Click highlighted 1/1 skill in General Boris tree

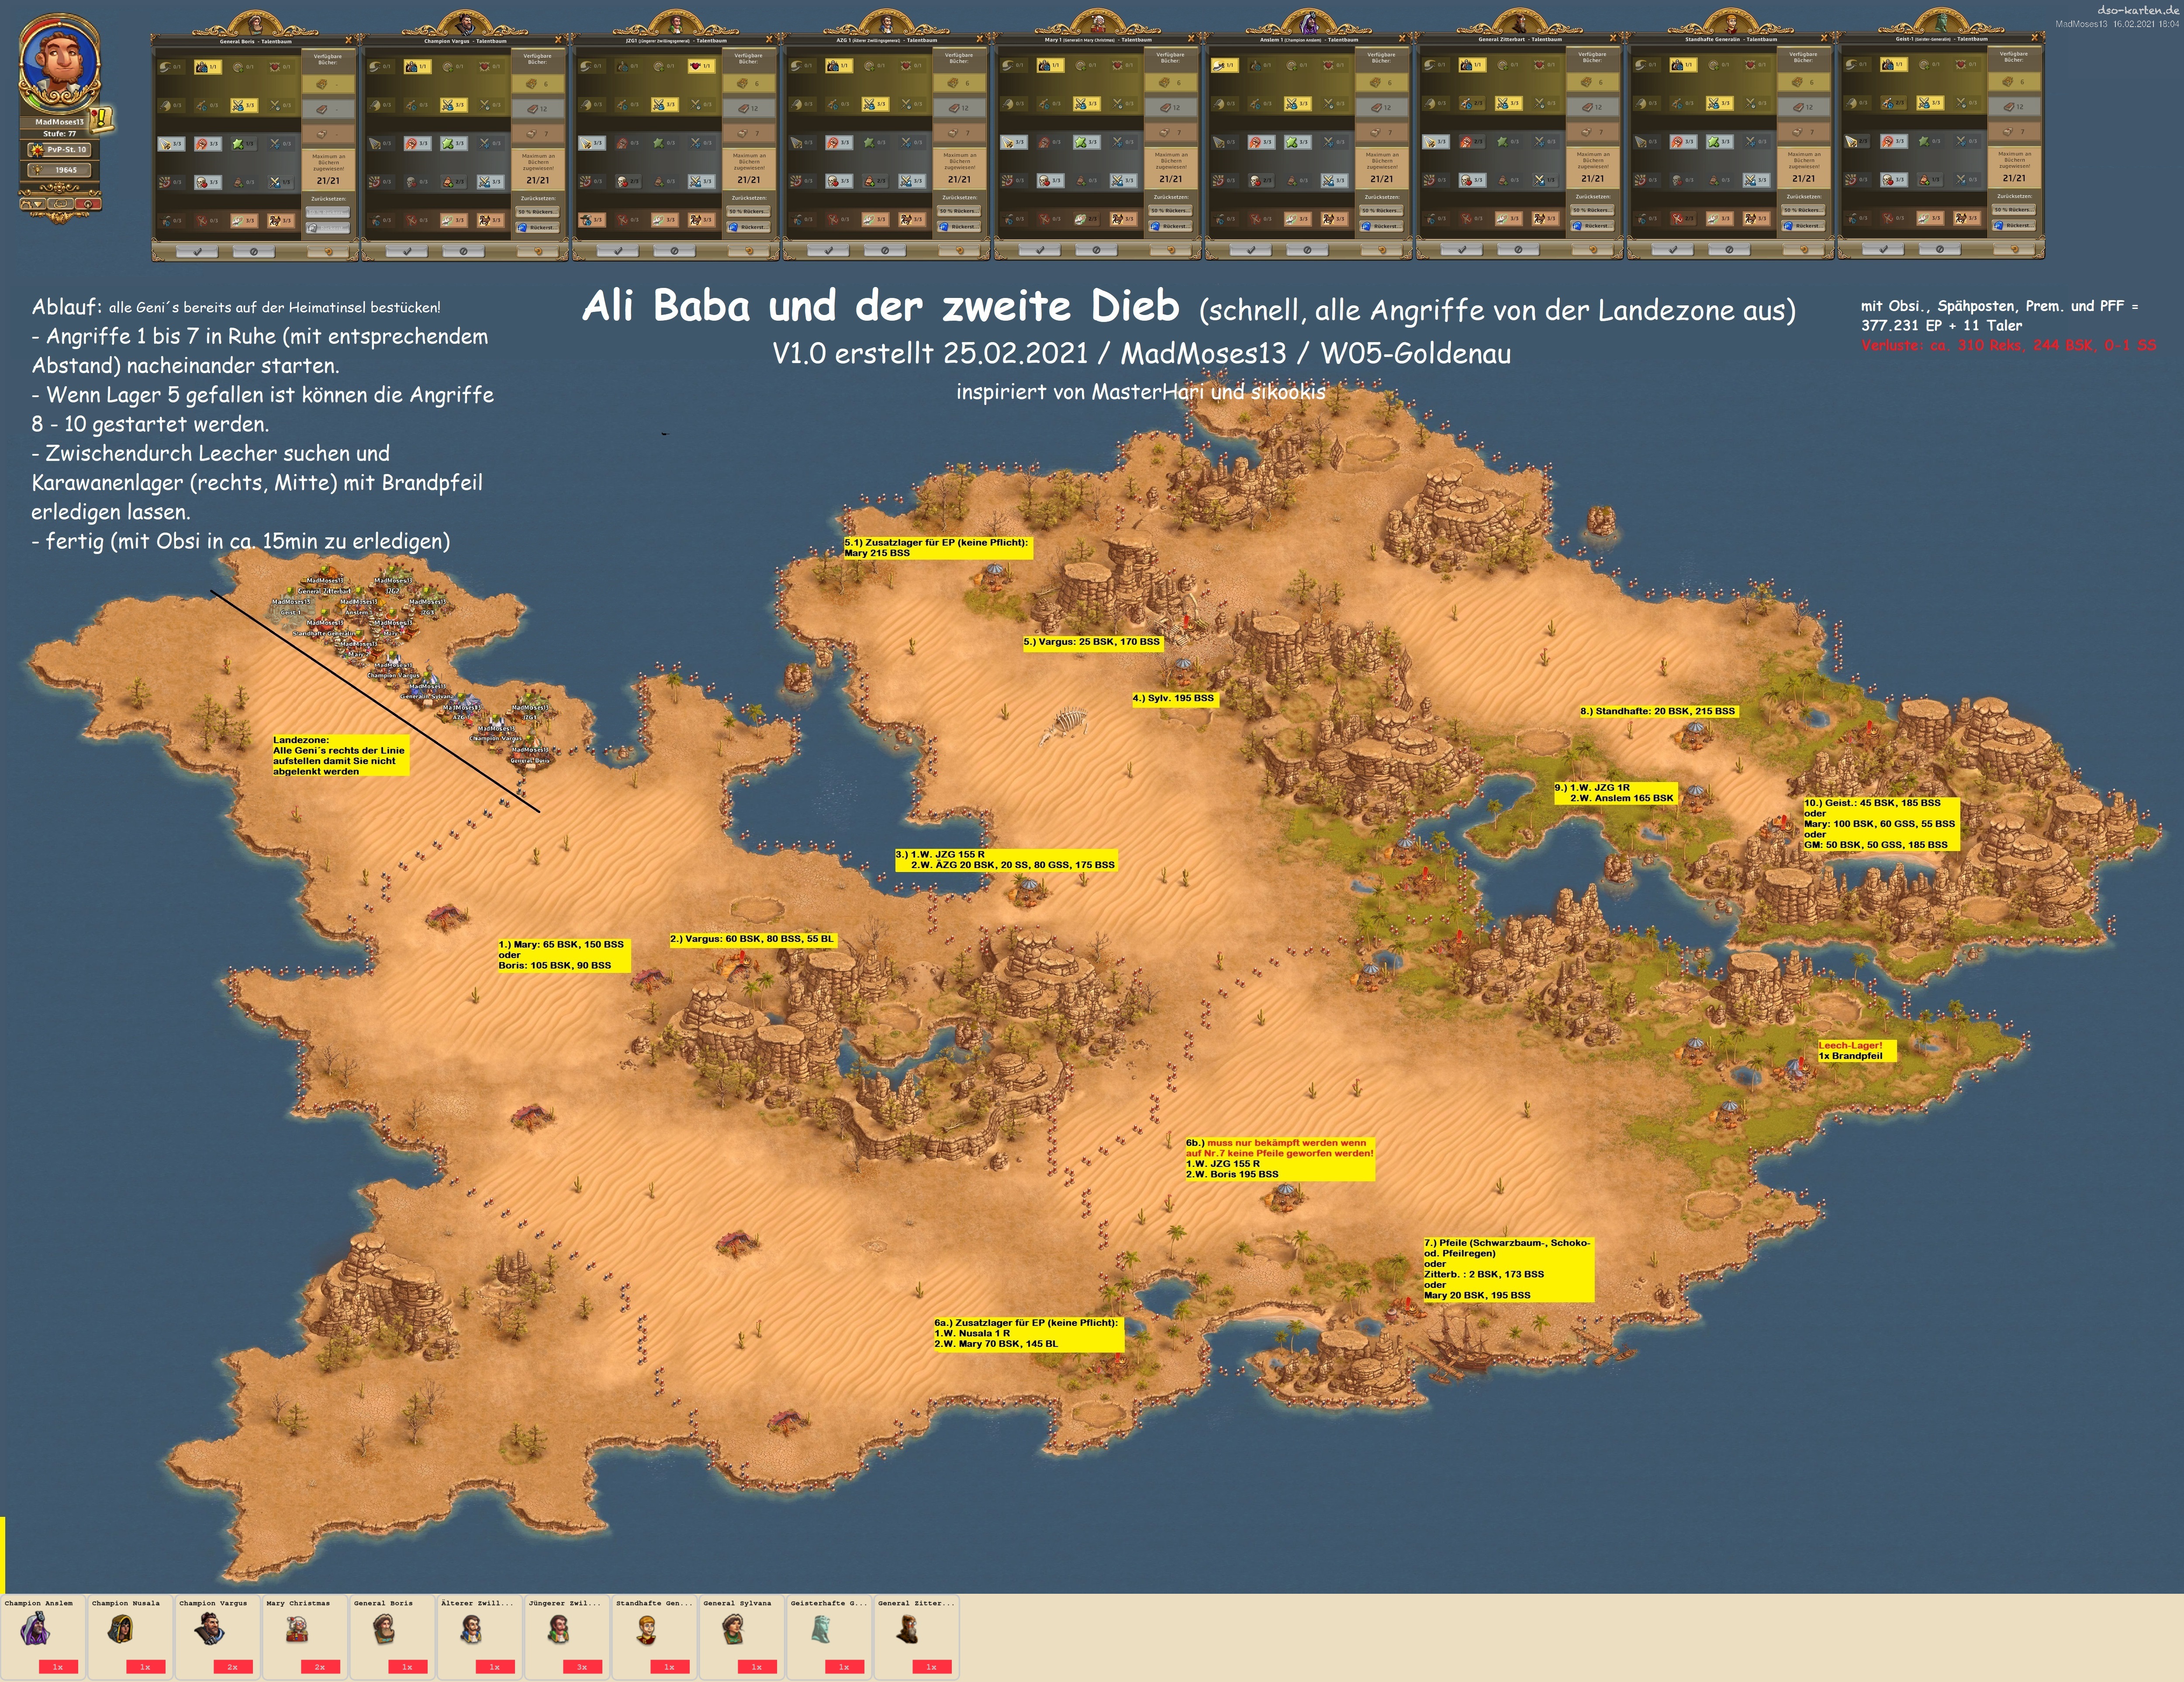(207, 67)
